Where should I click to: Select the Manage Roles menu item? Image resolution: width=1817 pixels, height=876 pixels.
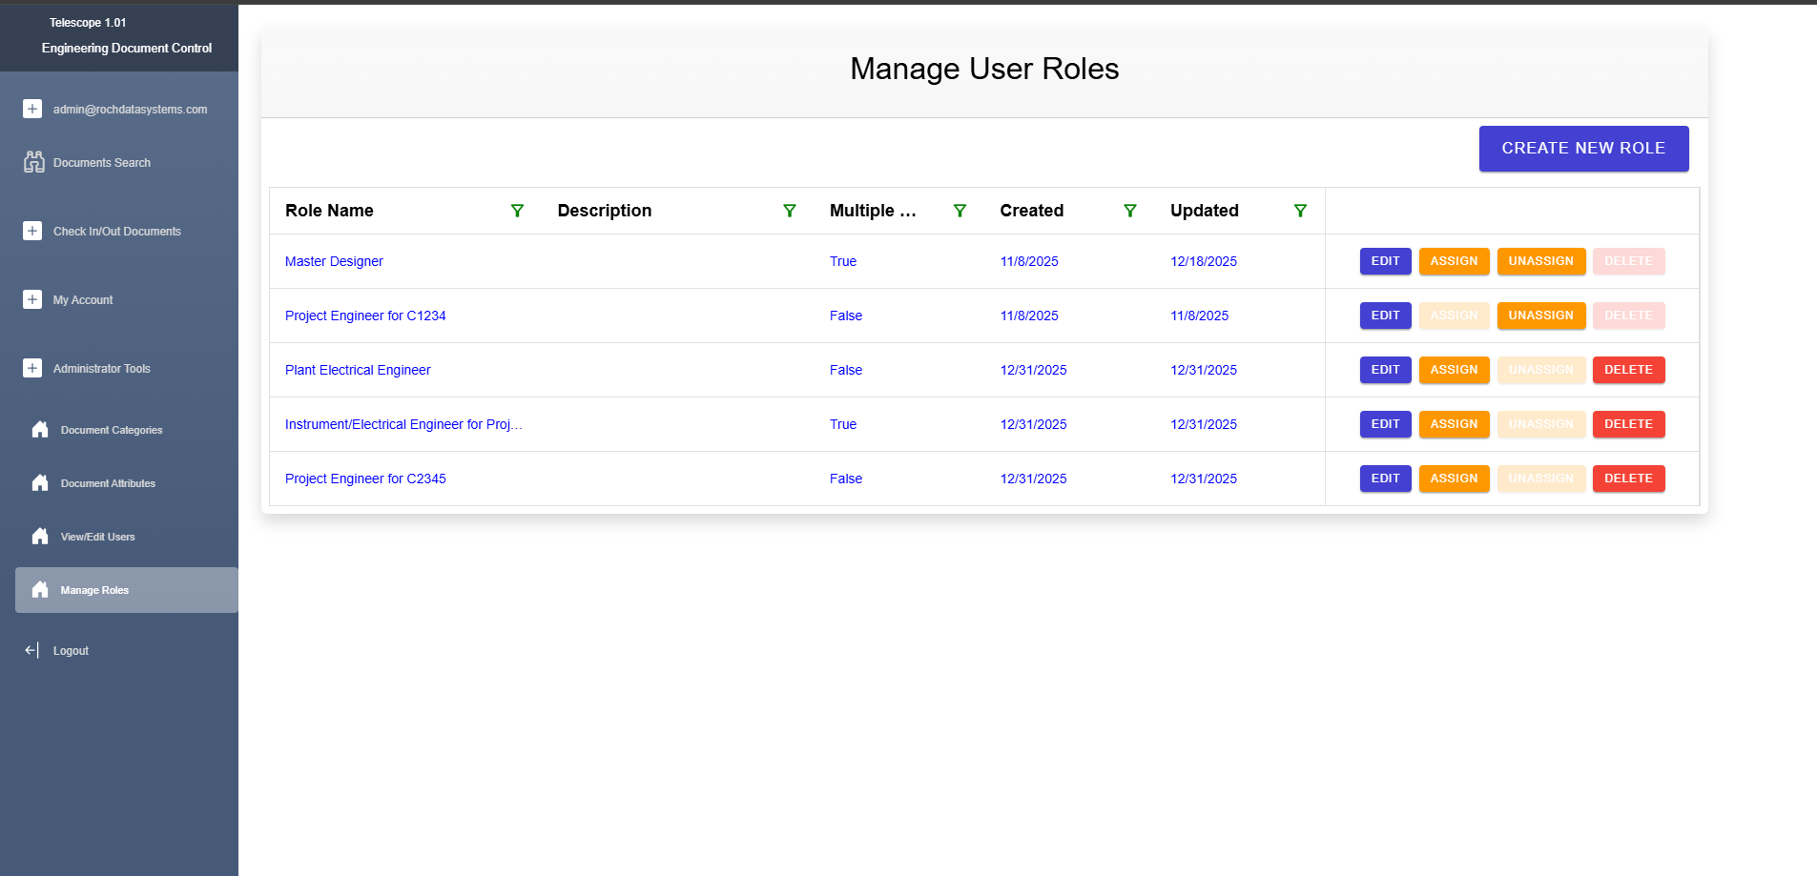pyautogui.click(x=94, y=590)
